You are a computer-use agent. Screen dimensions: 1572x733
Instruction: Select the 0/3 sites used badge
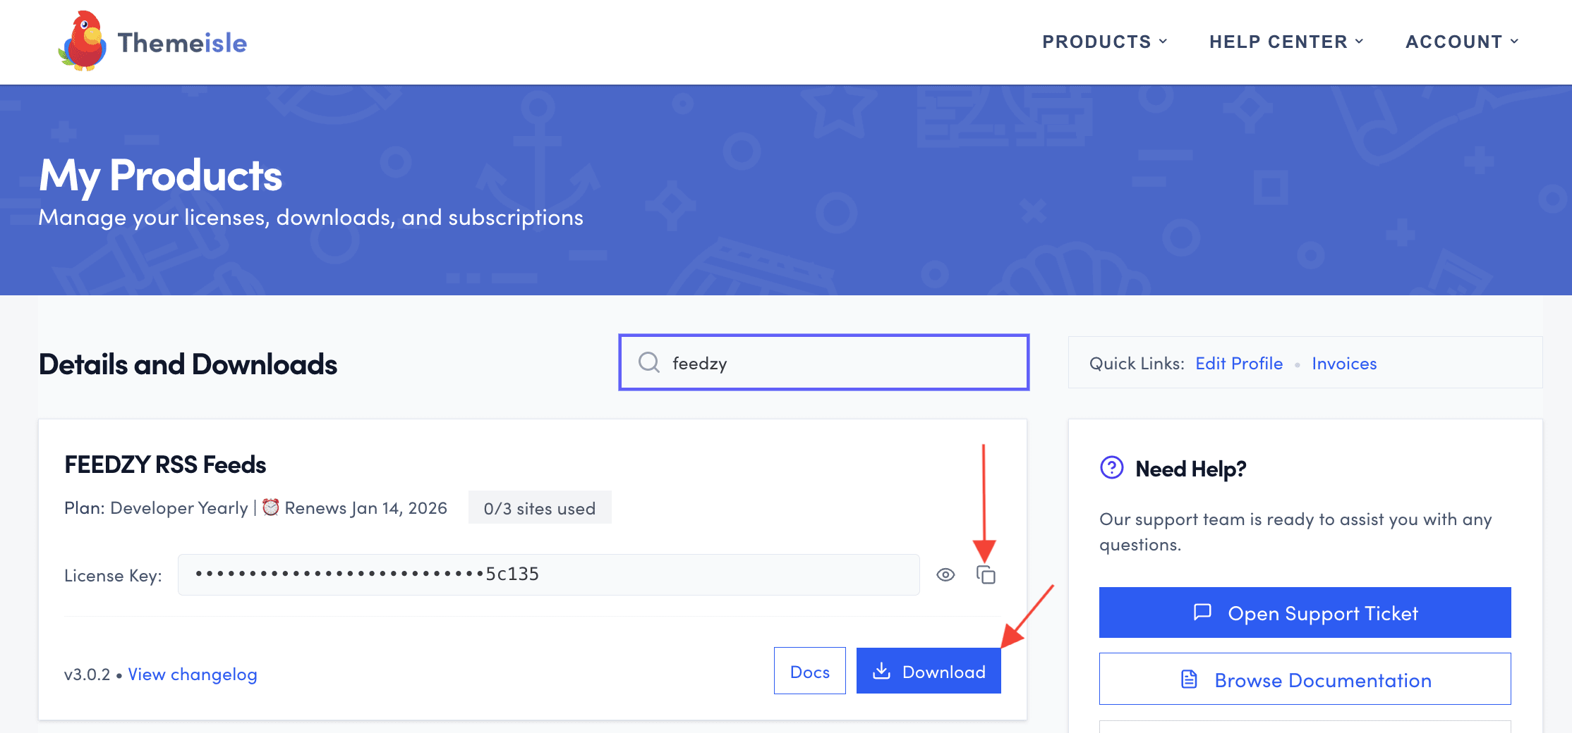click(x=539, y=508)
